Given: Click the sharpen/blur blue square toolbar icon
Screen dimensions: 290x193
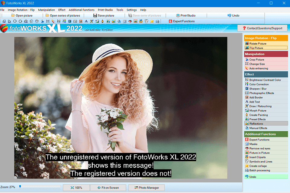Looking at the screenshot, I should [70, 21].
